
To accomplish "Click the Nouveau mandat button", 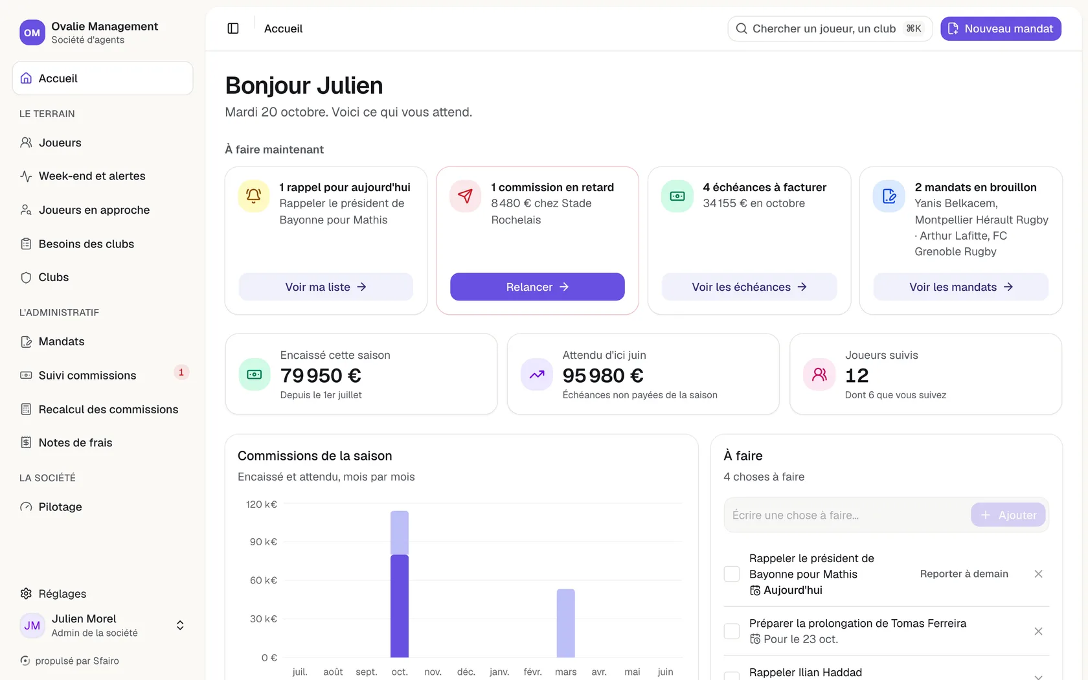I will click(x=1001, y=28).
